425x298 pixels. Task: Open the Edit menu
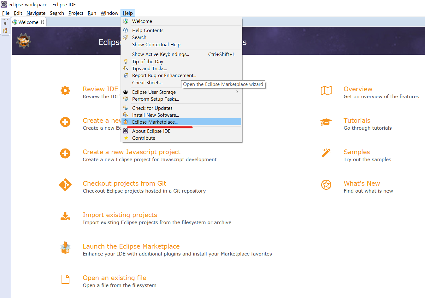click(x=18, y=13)
